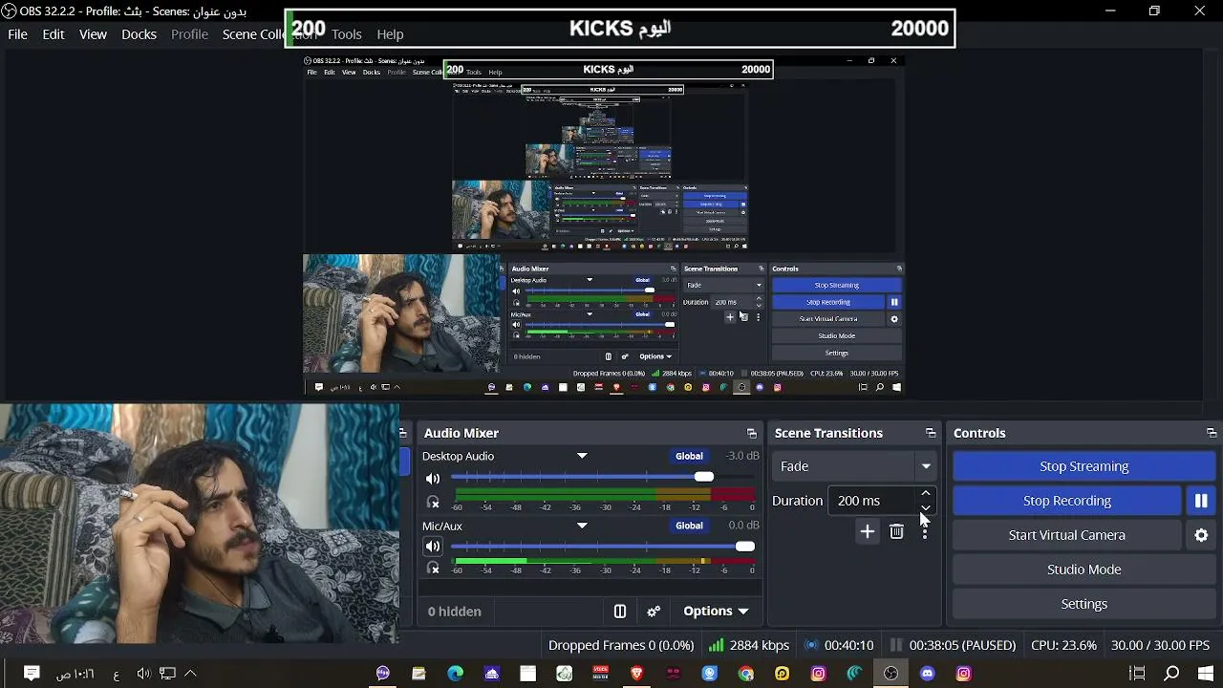This screenshot has width=1223, height=688.
Task: Open the Tools menu
Action: click(x=347, y=34)
